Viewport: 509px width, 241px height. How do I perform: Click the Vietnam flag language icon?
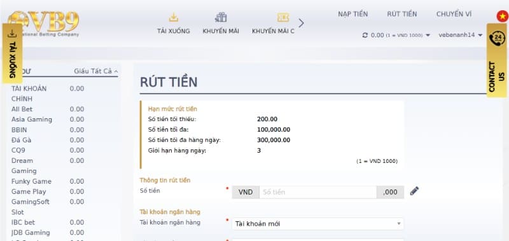[x=503, y=17]
